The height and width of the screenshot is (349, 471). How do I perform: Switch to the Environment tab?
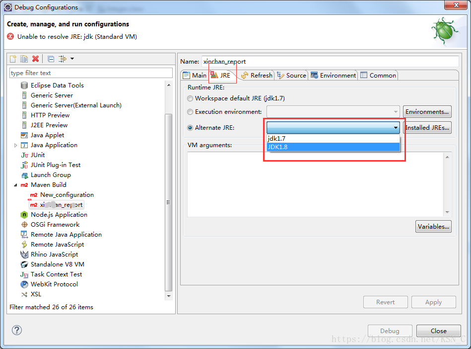click(334, 75)
